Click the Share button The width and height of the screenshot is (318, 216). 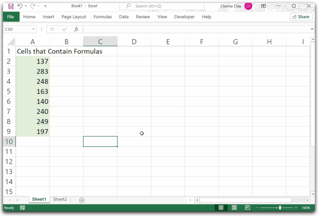[x=301, y=17]
